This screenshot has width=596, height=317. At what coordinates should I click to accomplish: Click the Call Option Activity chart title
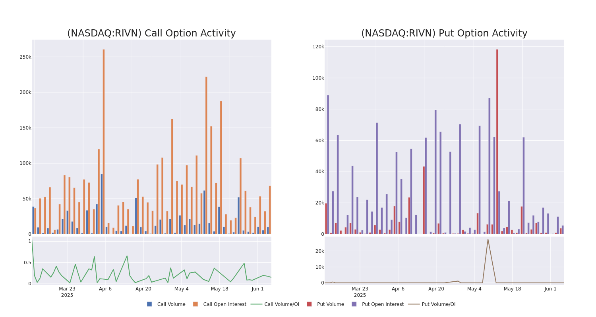click(x=151, y=33)
